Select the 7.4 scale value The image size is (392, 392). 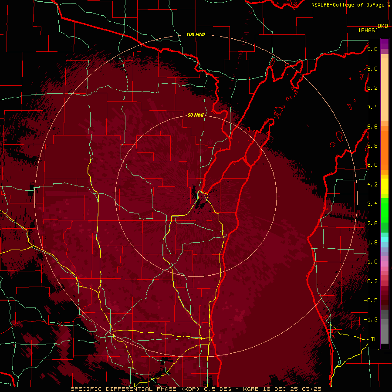tap(372, 107)
